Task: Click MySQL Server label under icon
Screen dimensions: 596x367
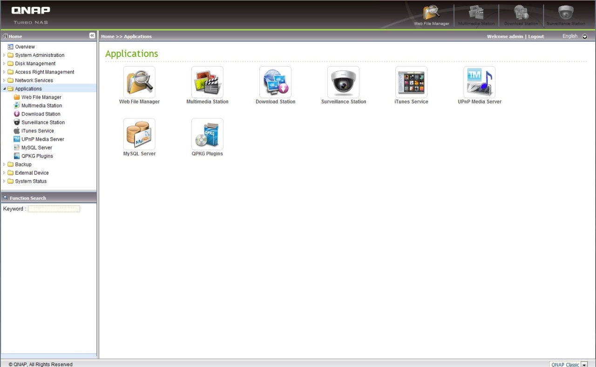Action: click(x=139, y=154)
